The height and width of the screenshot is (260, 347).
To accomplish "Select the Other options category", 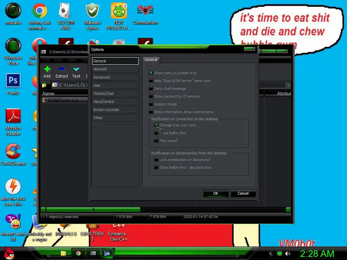I will 115,118.
